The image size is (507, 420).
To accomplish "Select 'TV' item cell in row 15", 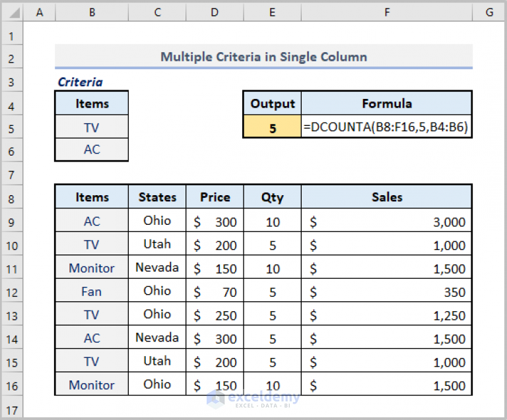I will [92, 360].
